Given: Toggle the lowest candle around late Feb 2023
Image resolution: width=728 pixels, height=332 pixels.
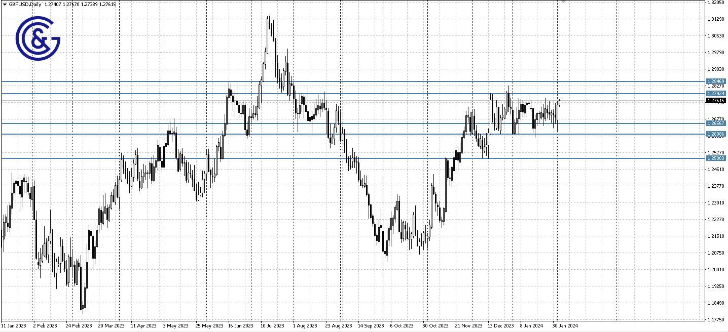Looking at the screenshot, I should tap(82, 309).
